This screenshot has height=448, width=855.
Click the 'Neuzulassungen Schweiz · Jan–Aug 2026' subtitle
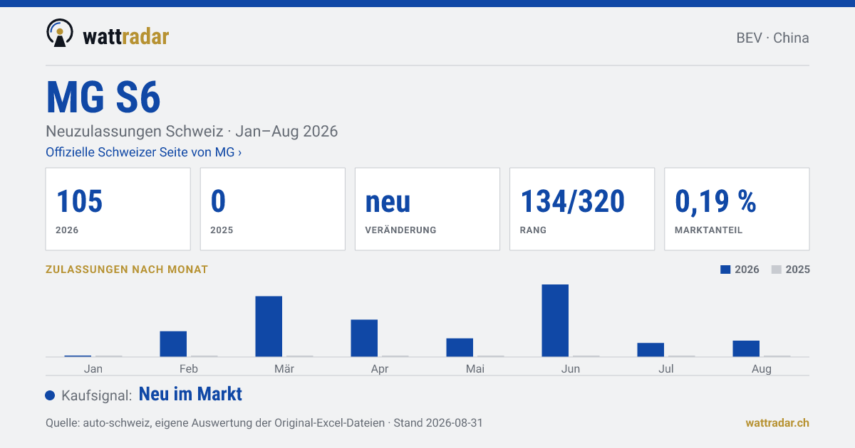click(192, 132)
